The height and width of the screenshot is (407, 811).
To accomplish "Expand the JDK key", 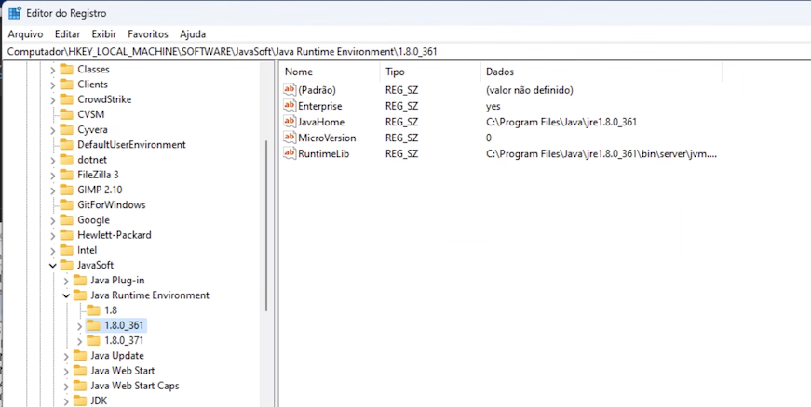I will (x=66, y=400).
